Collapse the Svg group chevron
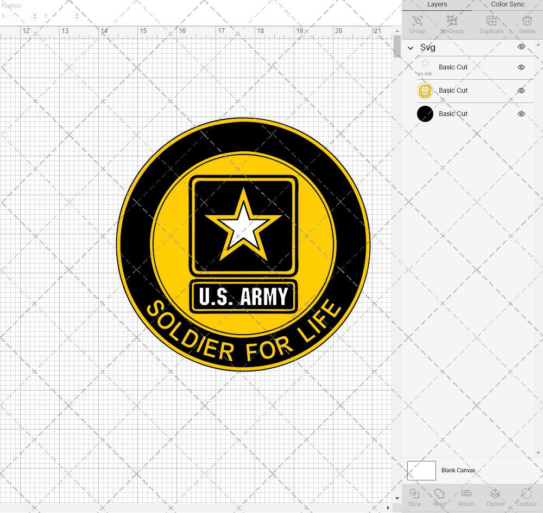This screenshot has width=543, height=513. (x=411, y=48)
